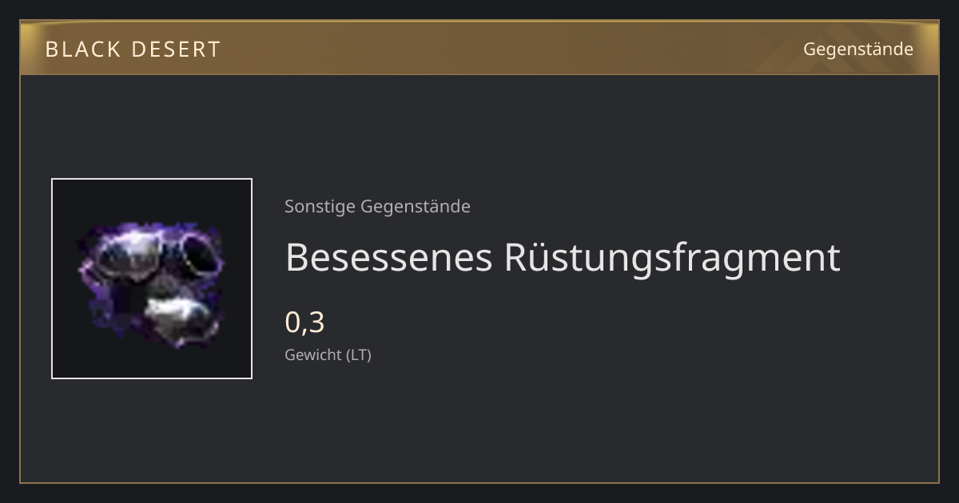Viewport: 959px width, 503px height.
Task: Select the Sonstige Gegenstände category text
Action: coord(377,207)
